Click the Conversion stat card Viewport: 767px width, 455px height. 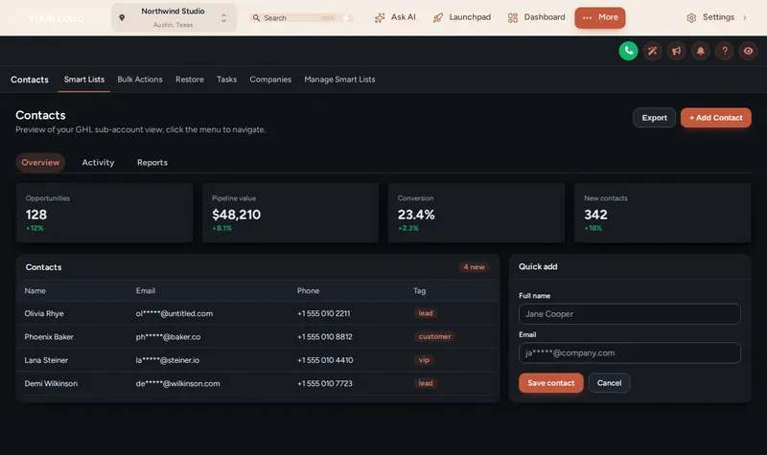click(x=476, y=213)
